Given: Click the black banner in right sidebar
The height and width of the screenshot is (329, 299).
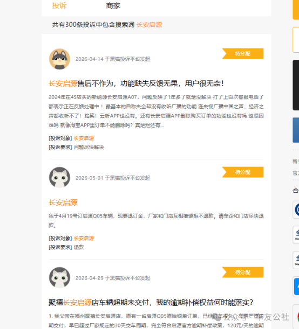Looking at the screenshot, I should (296, 85).
